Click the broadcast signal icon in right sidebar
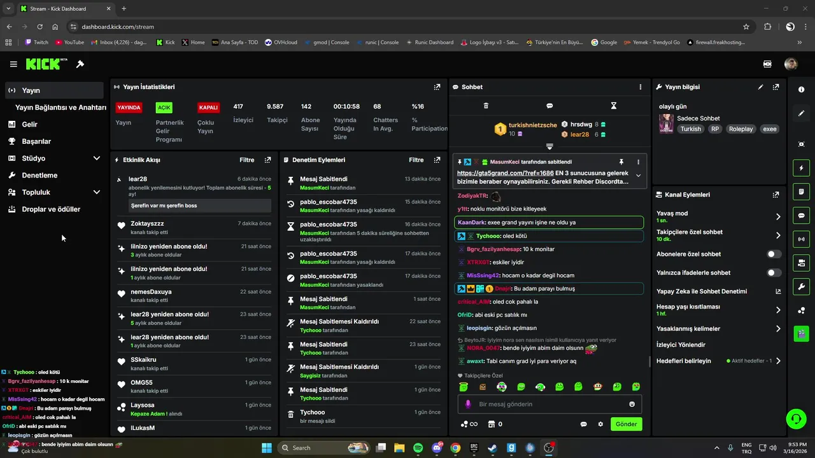Viewport: 815px width, 458px height. [x=801, y=239]
